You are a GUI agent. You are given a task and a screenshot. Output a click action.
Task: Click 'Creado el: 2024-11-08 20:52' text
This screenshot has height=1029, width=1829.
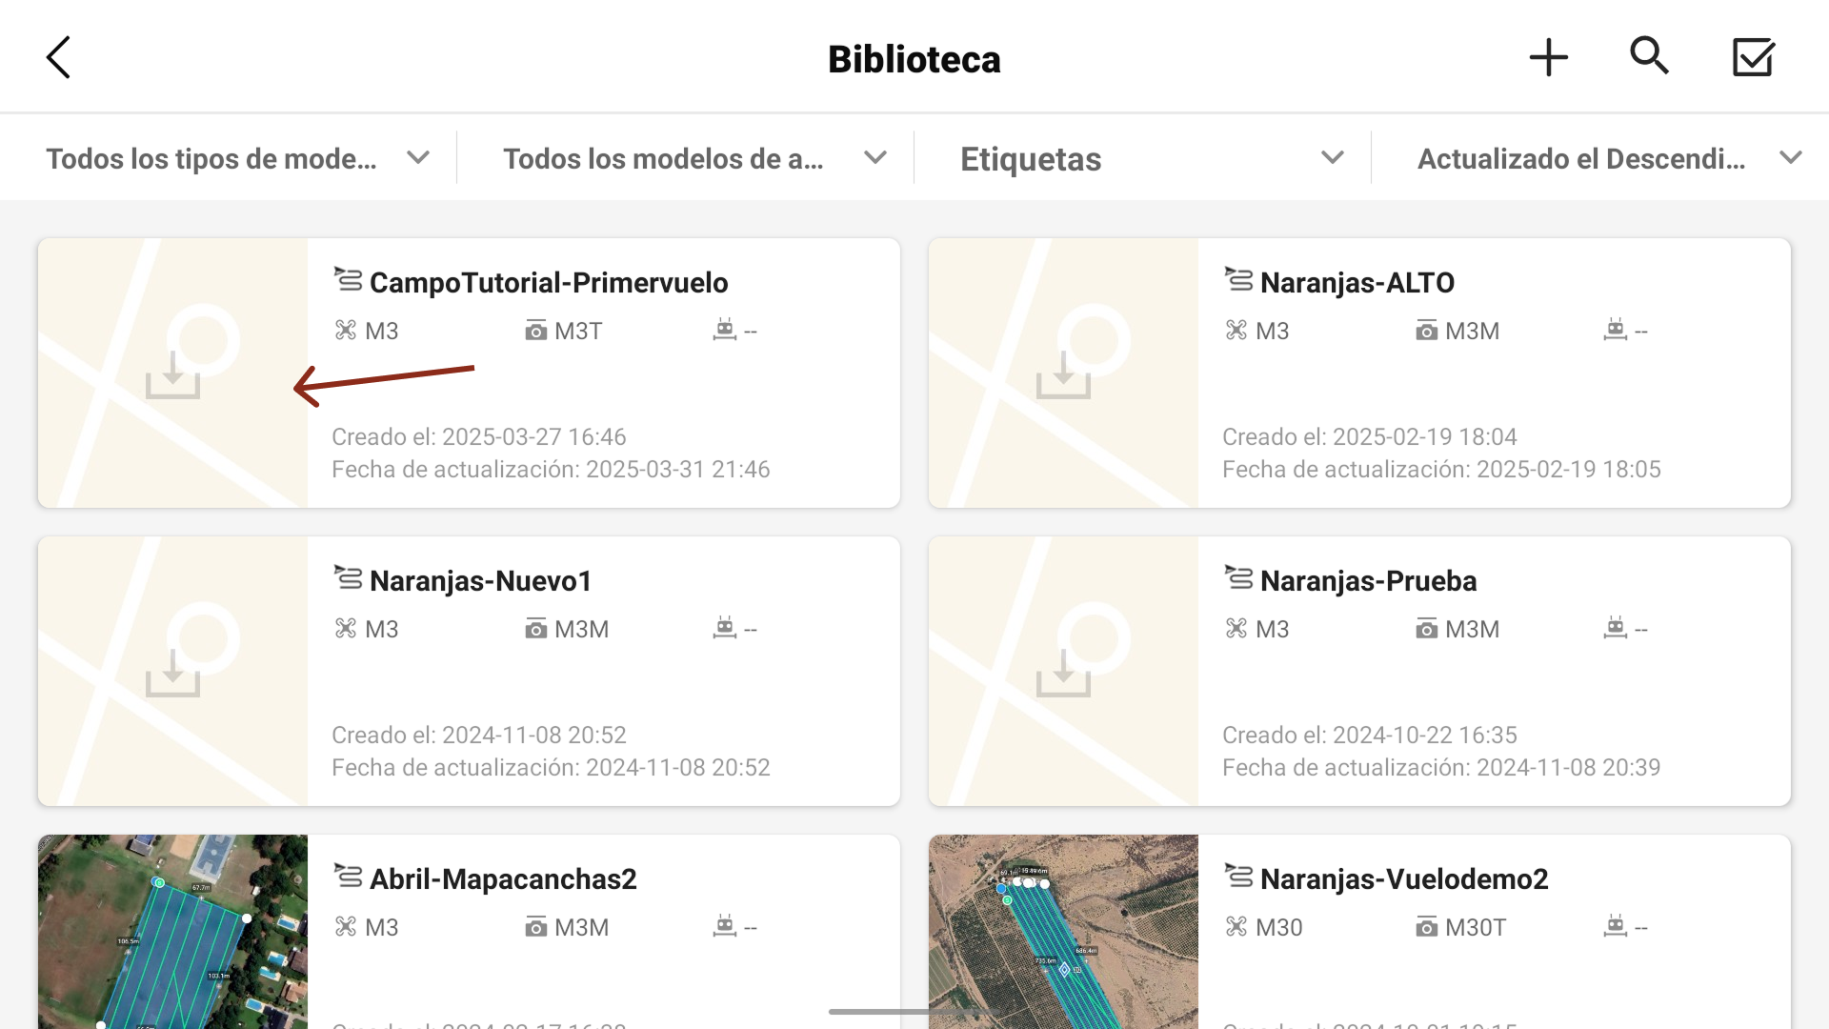pyautogui.click(x=479, y=736)
